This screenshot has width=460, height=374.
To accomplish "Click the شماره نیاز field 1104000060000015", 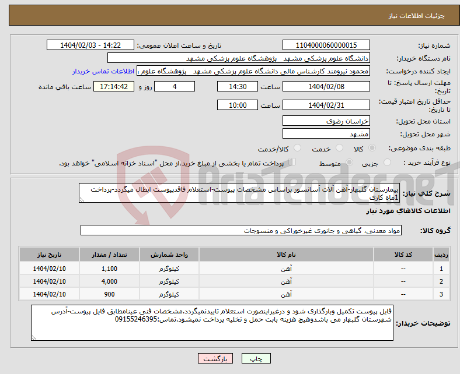I will pyautogui.click(x=326, y=45).
